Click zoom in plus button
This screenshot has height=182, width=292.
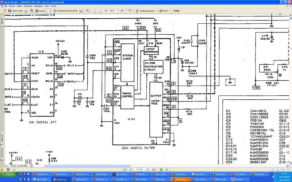122,11
